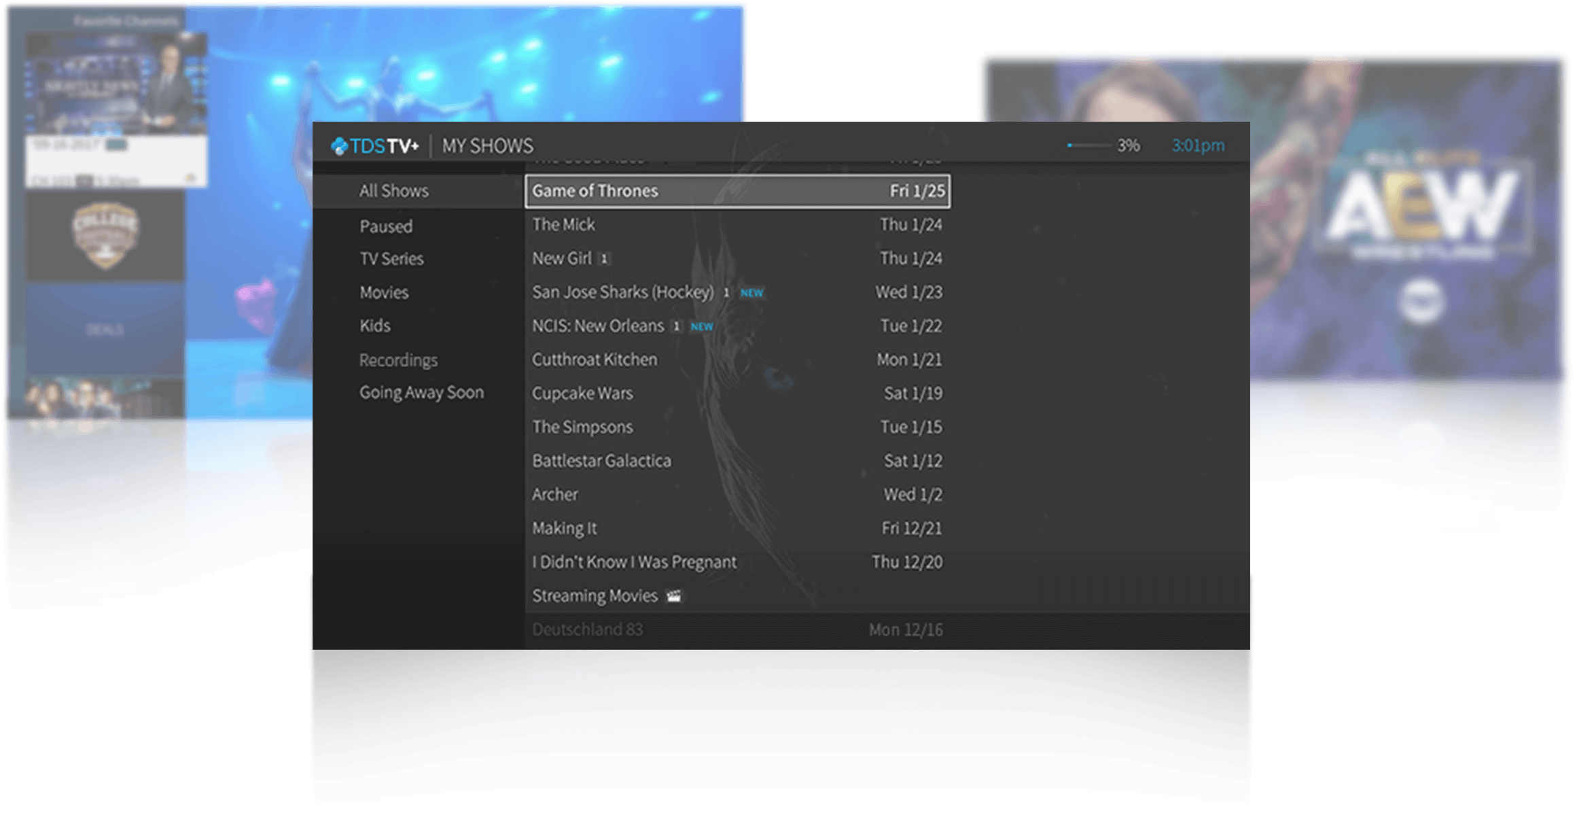The width and height of the screenshot is (1575, 817).
Task: Click the NEW badge on San Jose Sharks
Action: click(x=751, y=293)
